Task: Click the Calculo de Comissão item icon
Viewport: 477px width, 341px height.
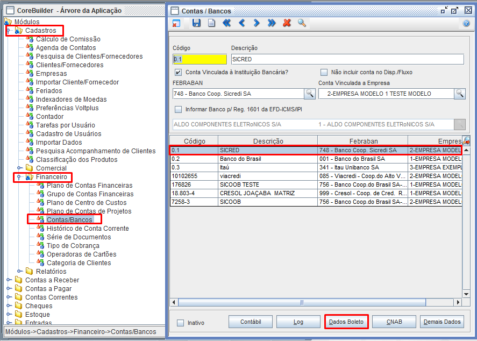Action: point(30,39)
